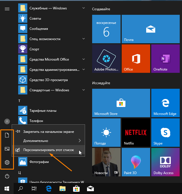Open Спорт app in the app list
This screenshot has height=194, width=182.
pos(52,49)
